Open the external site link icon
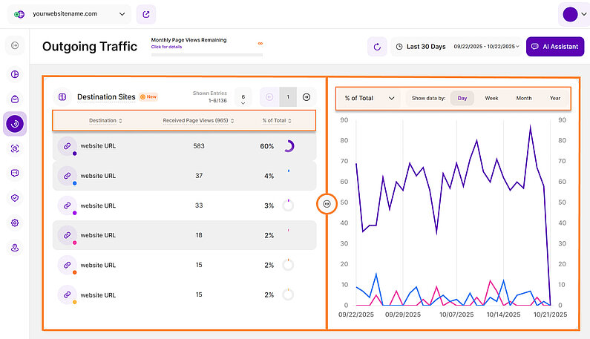 [x=147, y=13]
